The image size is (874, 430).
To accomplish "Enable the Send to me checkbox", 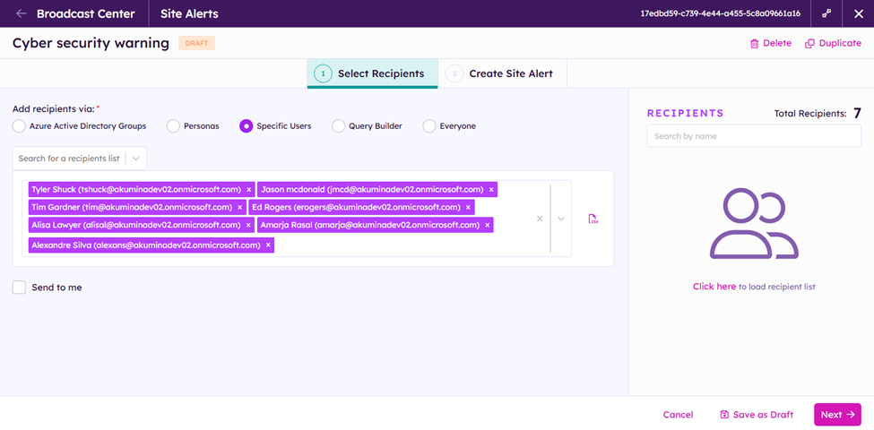I will point(19,288).
